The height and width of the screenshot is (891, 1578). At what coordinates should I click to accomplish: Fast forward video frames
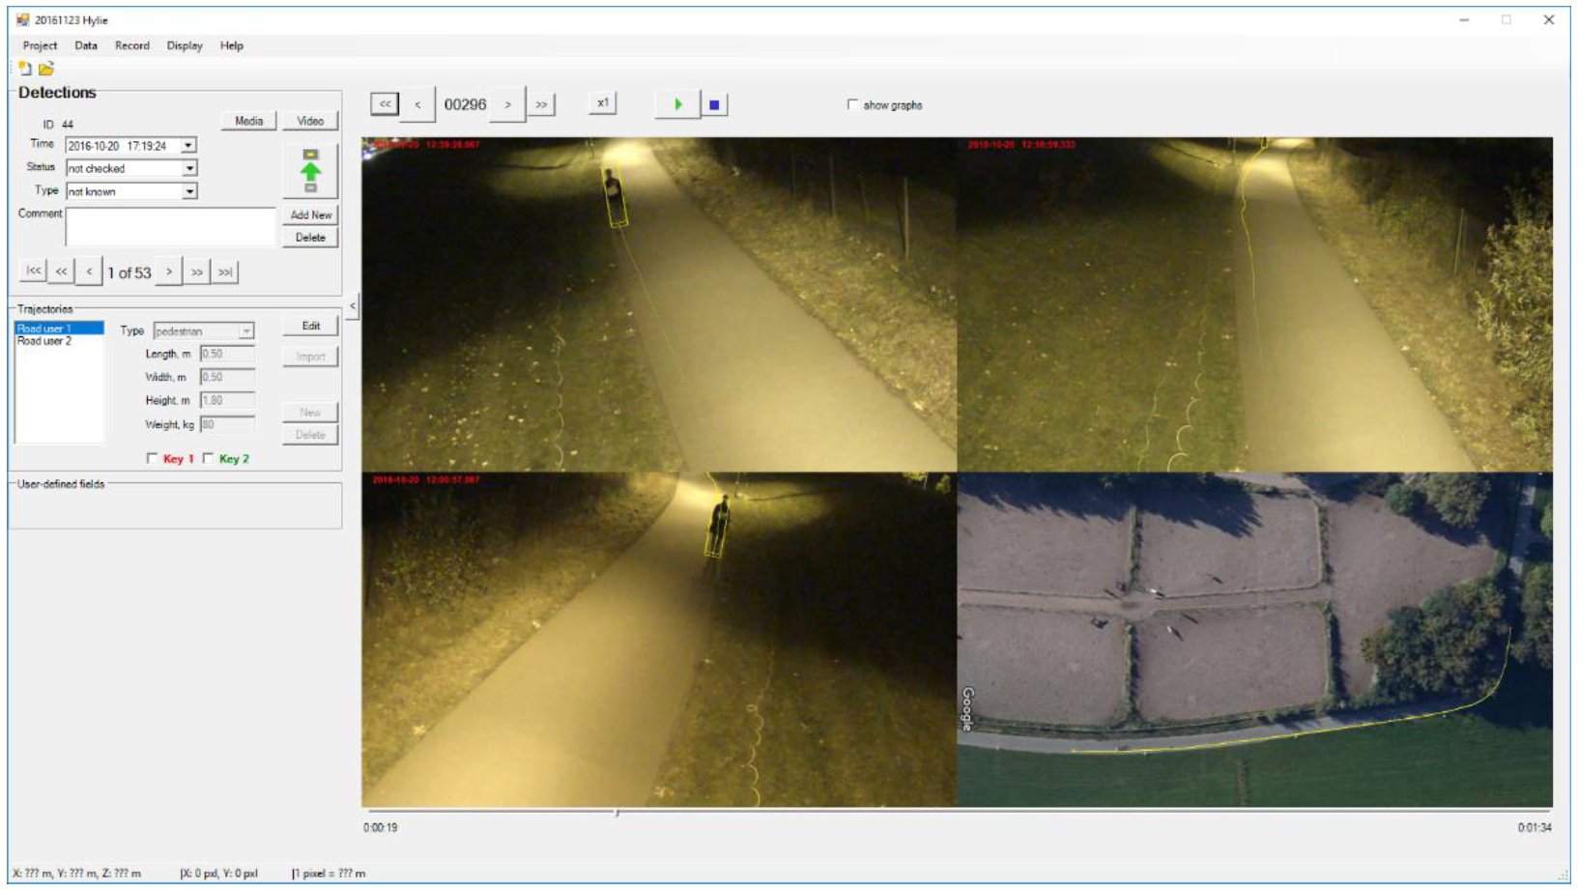click(x=541, y=104)
